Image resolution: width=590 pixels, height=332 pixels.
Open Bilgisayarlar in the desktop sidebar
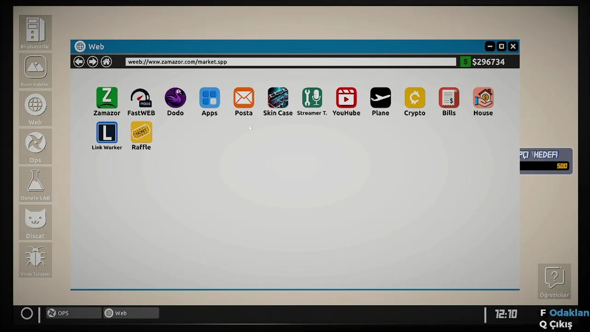tap(35, 33)
